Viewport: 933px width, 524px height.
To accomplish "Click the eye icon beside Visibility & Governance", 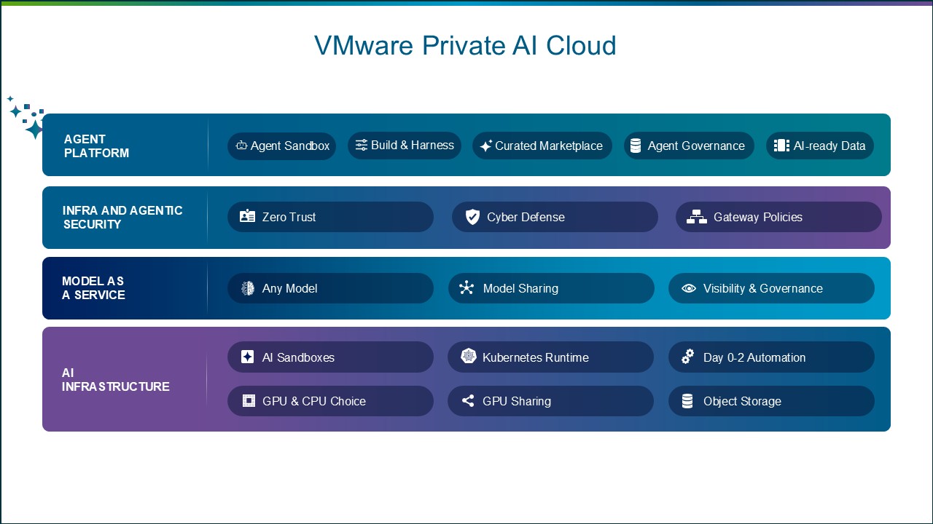I will click(689, 288).
